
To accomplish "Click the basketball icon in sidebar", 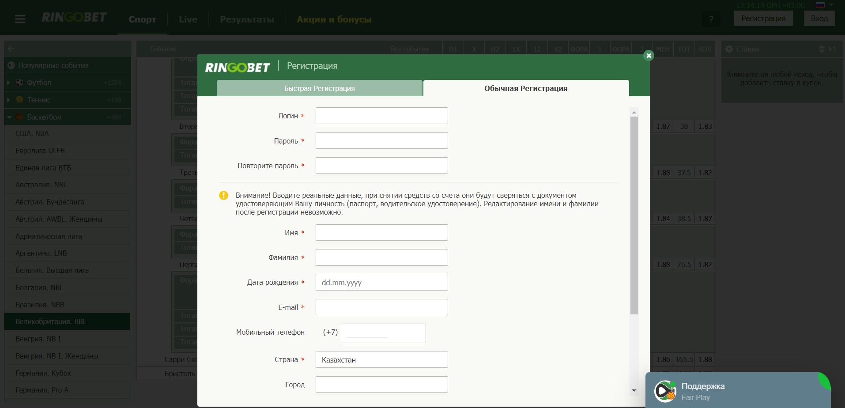I will click(x=19, y=117).
